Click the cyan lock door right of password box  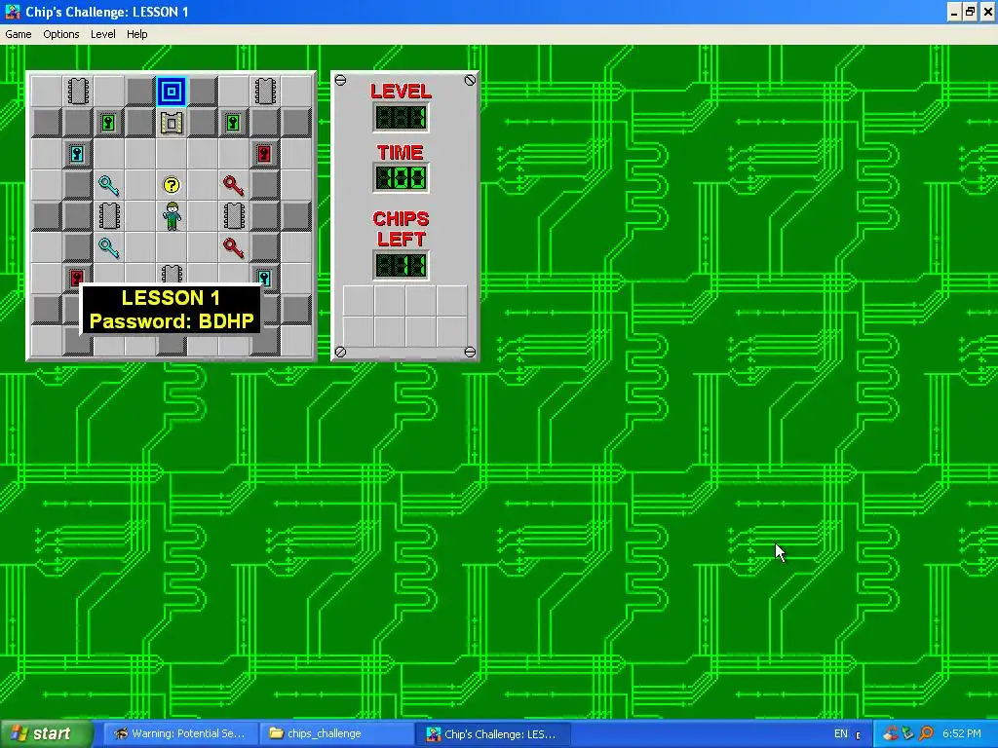[265, 278]
